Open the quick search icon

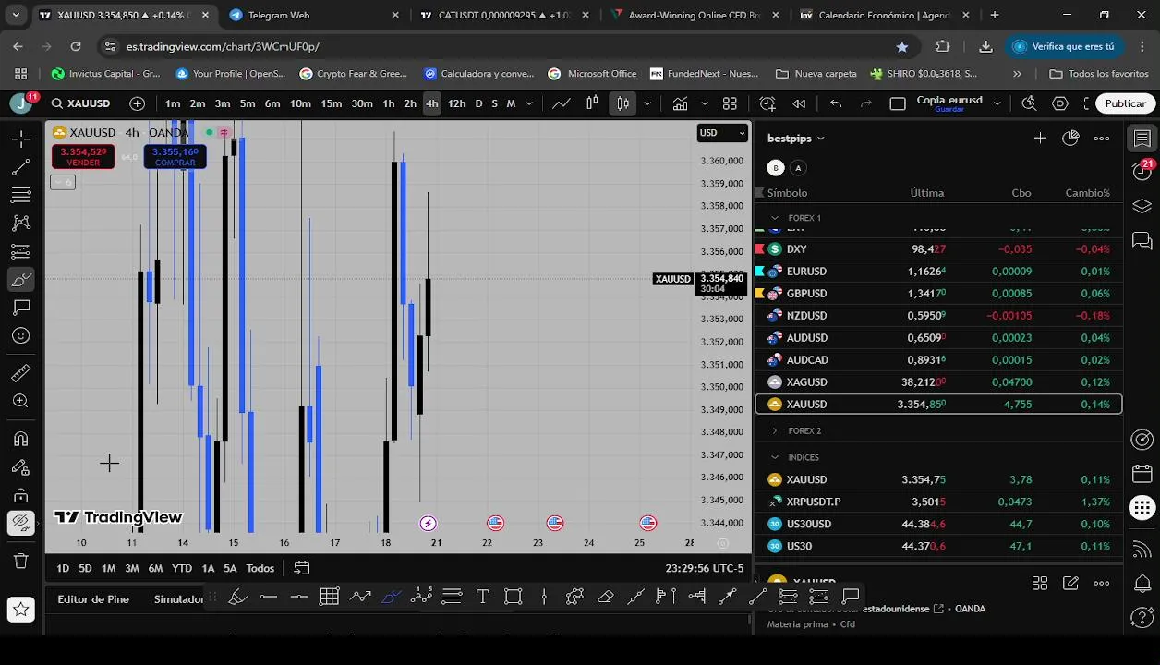[x=1029, y=103]
